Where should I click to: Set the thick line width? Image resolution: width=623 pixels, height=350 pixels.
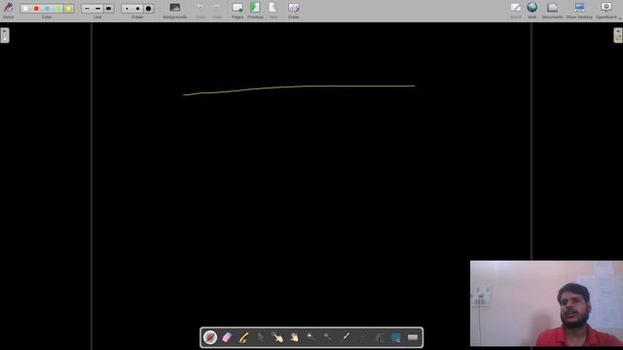108,9
